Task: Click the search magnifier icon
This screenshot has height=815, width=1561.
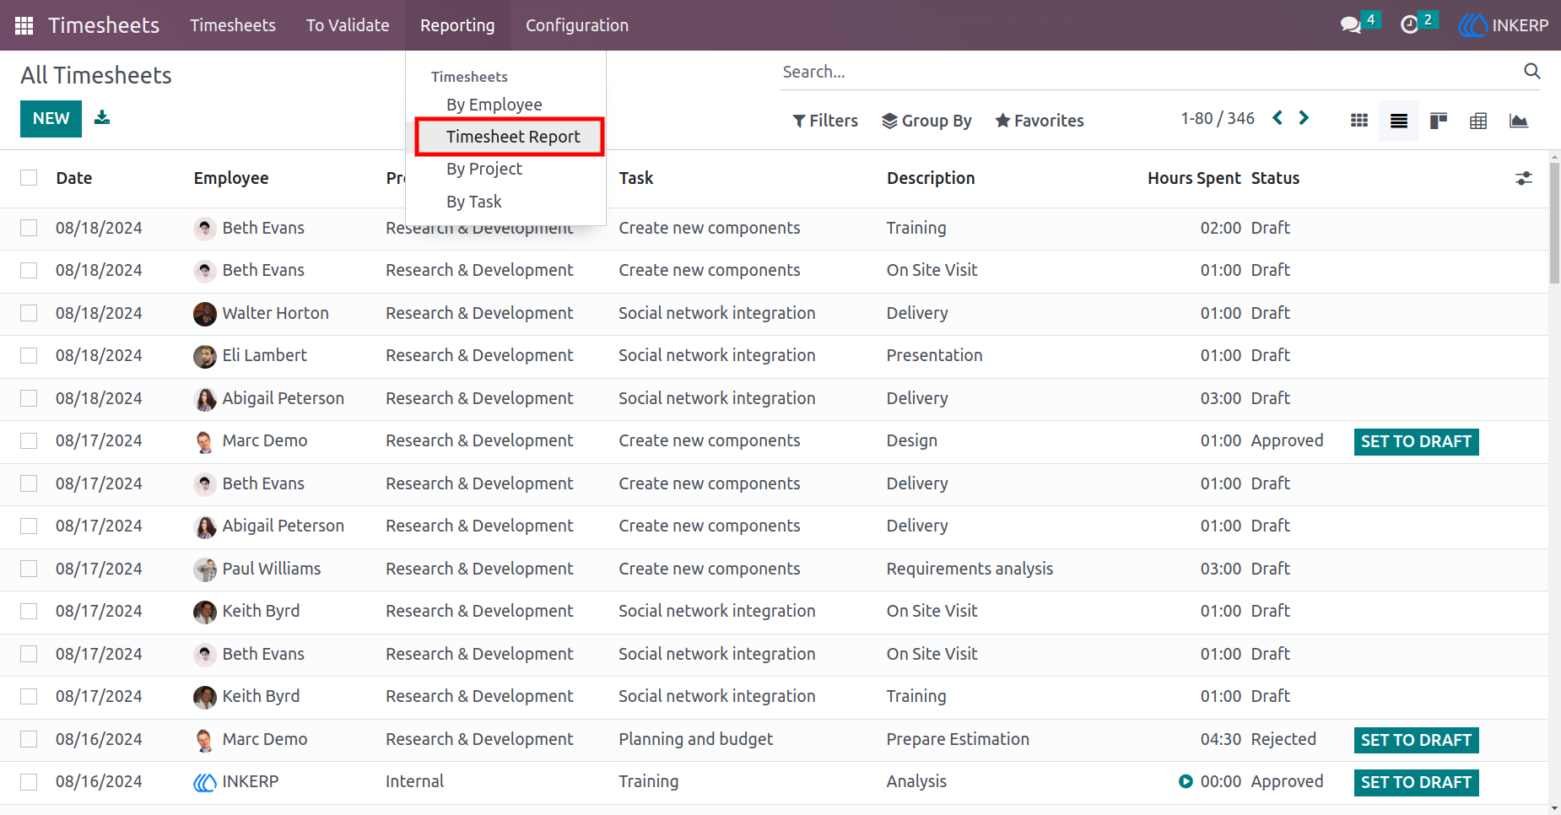Action: tap(1532, 72)
